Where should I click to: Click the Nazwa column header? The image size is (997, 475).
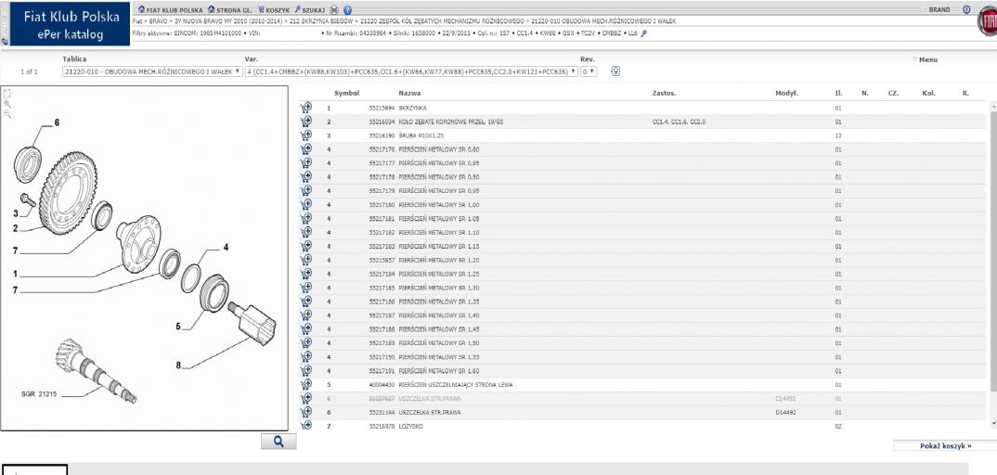pyautogui.click(x=409, y=94)
